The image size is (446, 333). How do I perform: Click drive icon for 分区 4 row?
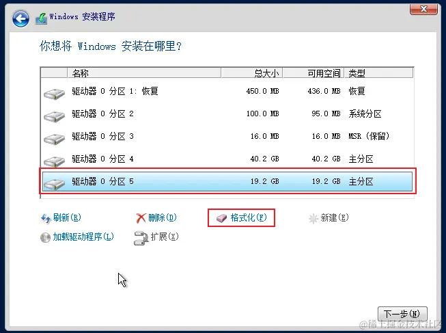pyautogui.click(x=55, y=161)
